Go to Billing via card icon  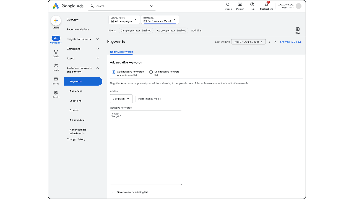coord(56,79)
